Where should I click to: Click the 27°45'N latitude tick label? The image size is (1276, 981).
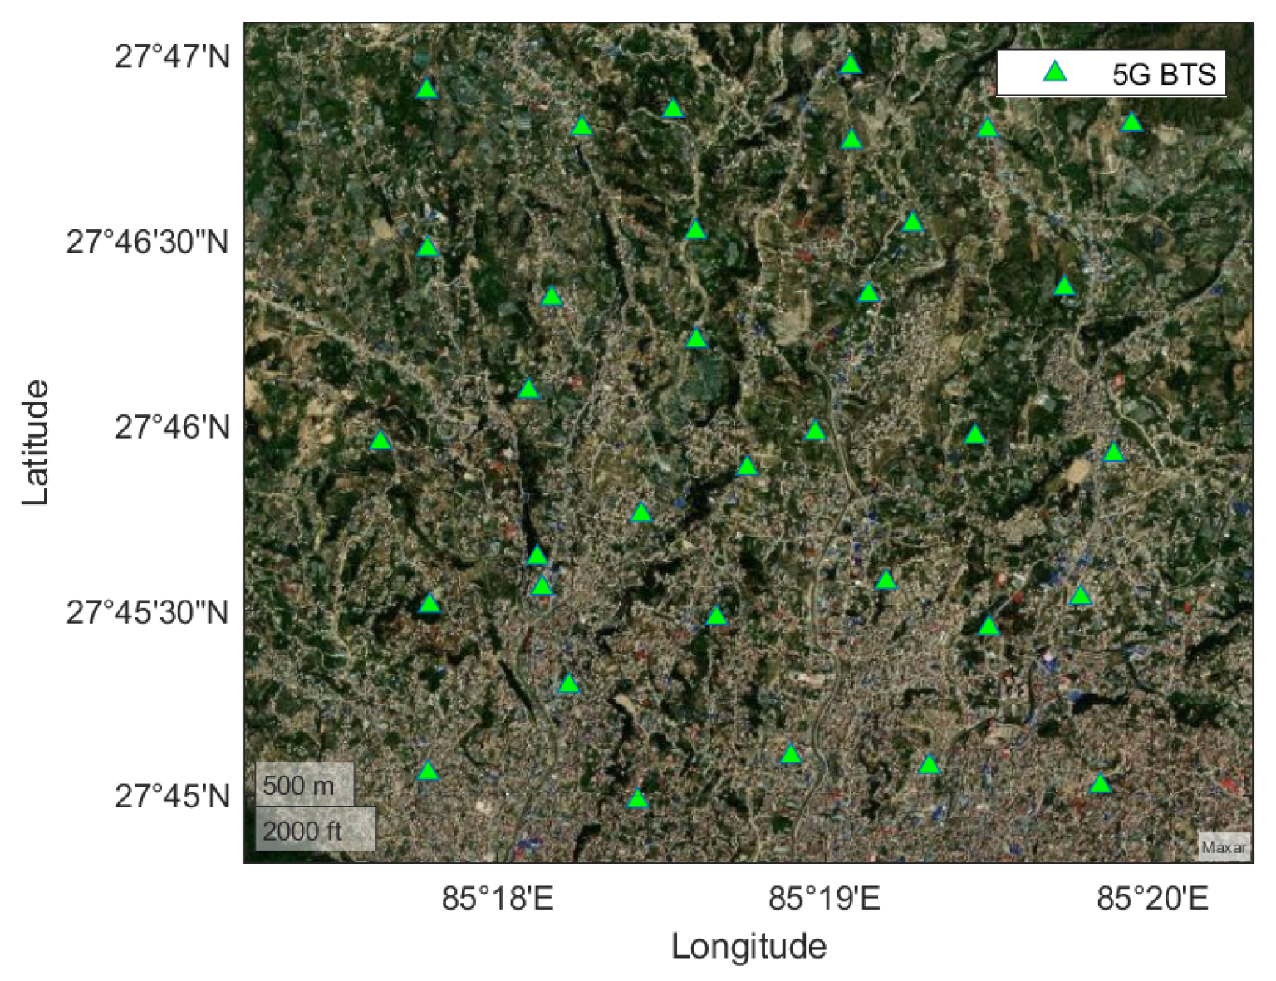(172, 796)
